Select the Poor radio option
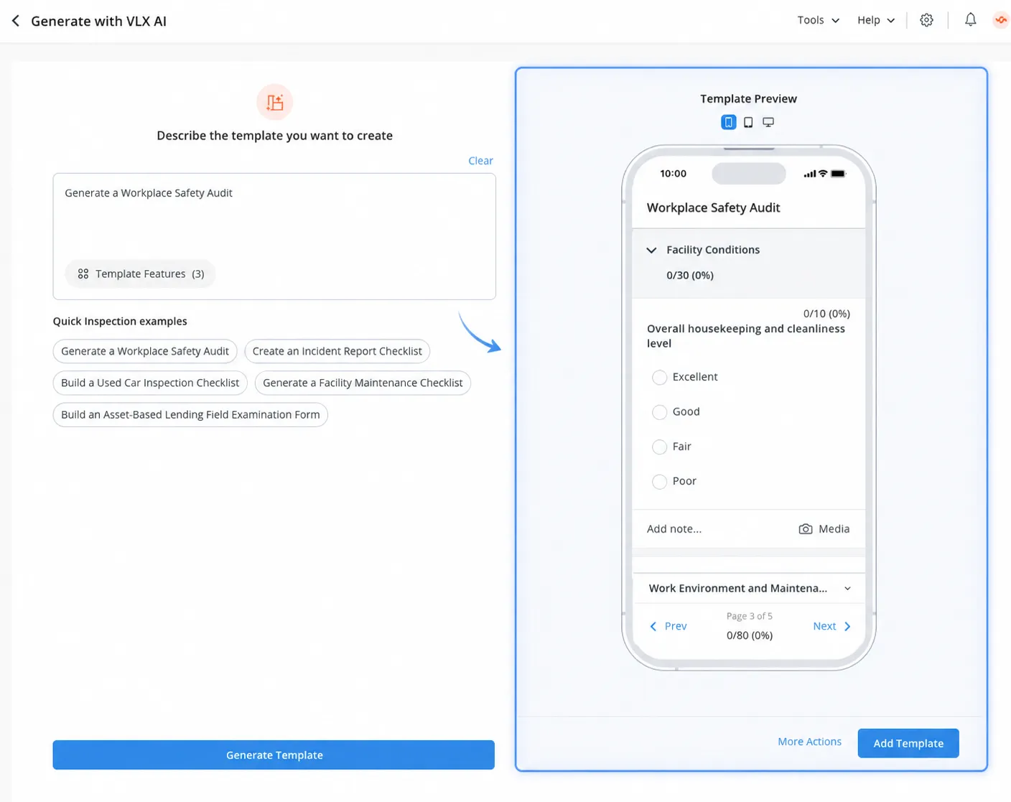The height and width of the screenshot is (802, 1011). coord(659,481)
